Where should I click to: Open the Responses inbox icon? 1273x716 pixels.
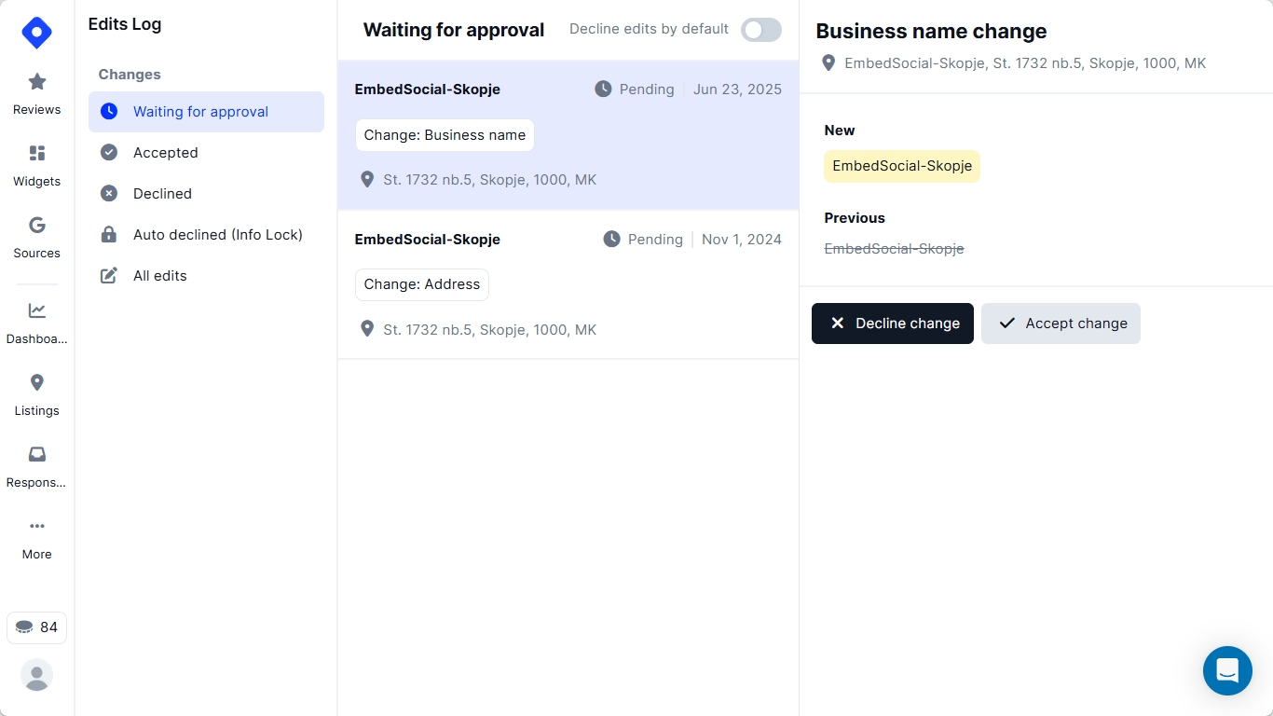click(36, 455)
